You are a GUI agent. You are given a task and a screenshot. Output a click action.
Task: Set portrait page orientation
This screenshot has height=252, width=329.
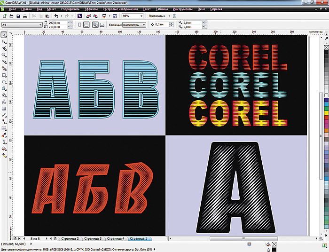(80, 25)
